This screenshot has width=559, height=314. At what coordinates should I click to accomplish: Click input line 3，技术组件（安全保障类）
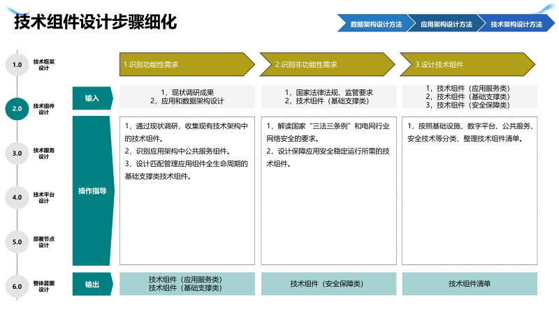click(x=467, y=105)
